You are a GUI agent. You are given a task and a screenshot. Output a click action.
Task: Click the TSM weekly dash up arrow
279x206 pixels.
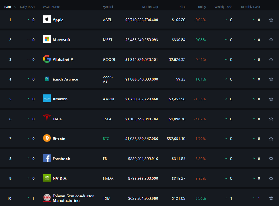(226, 198)
